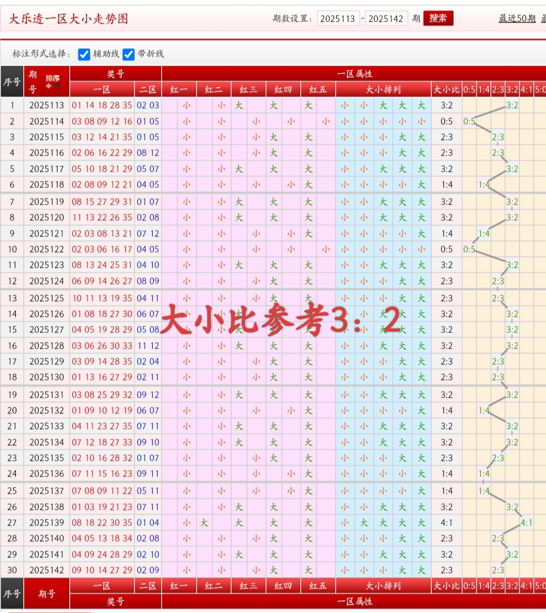Click the end period input showing 2025142
The width and height of the screenshot is (546, 613).
tap(387, 18)
